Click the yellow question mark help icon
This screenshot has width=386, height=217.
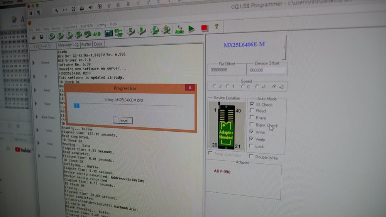click(217, 26)
